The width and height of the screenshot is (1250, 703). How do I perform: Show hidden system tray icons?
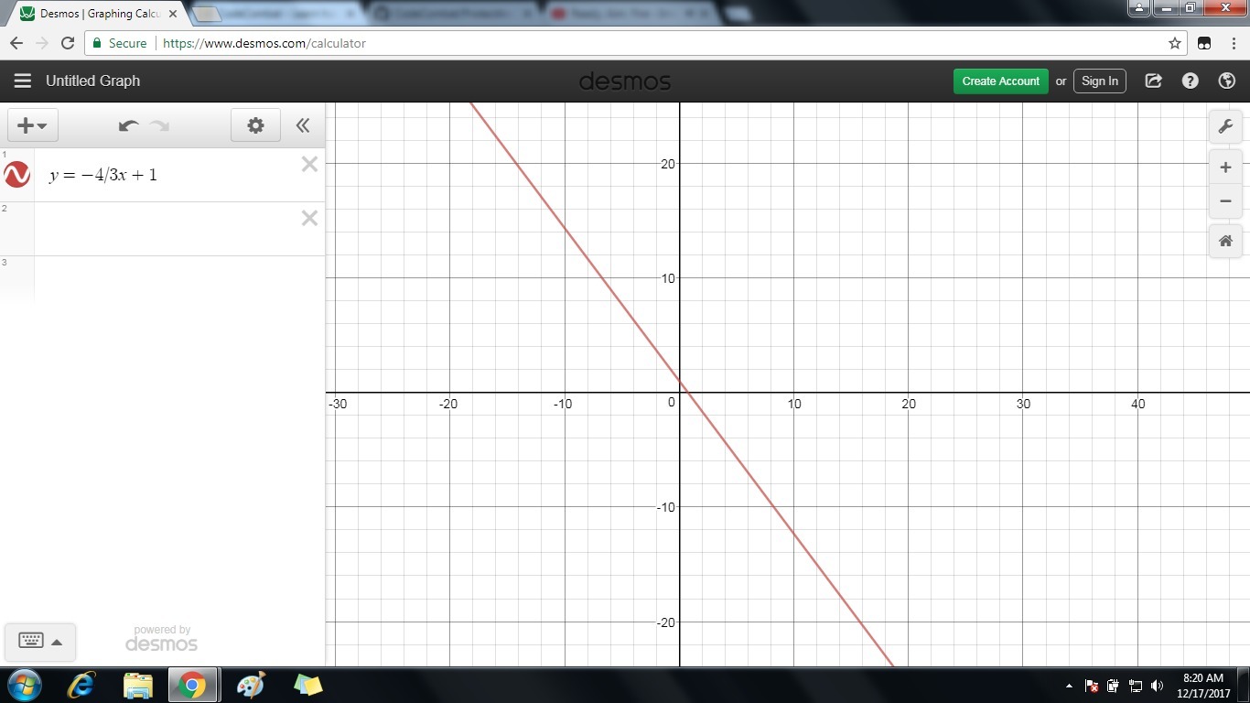(x=1069, y=686)
